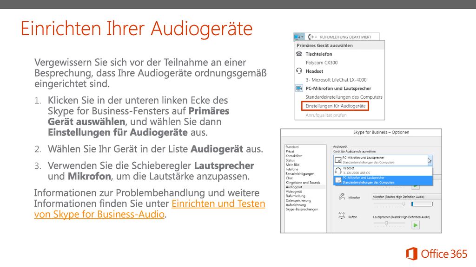The height and width of the screenshot is (267, 476).
Task: Click the RUFUMLEITUNG DEAKTIVIERT status text
Action: coord(345,37)
